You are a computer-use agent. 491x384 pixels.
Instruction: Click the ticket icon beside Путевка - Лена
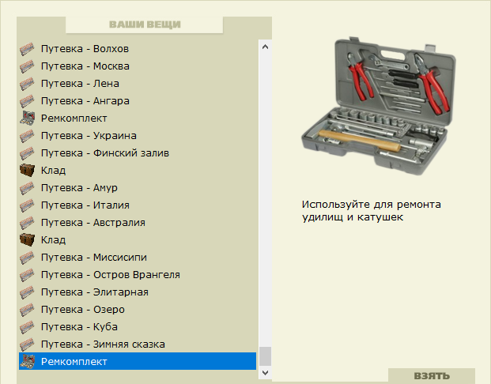coord(27,84)
